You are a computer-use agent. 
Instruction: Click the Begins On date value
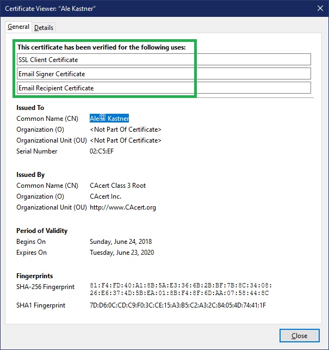pyautogui.click(x=121, y=242)
